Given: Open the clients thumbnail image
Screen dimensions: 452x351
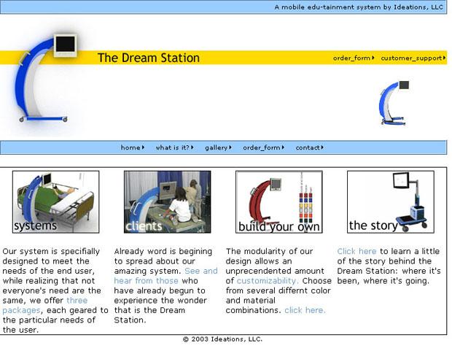Looking at the screenshot, I should coord(167,201).
